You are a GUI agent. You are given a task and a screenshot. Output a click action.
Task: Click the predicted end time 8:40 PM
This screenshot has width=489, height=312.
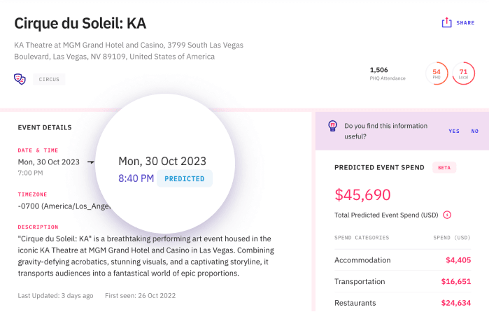(136, 178)
